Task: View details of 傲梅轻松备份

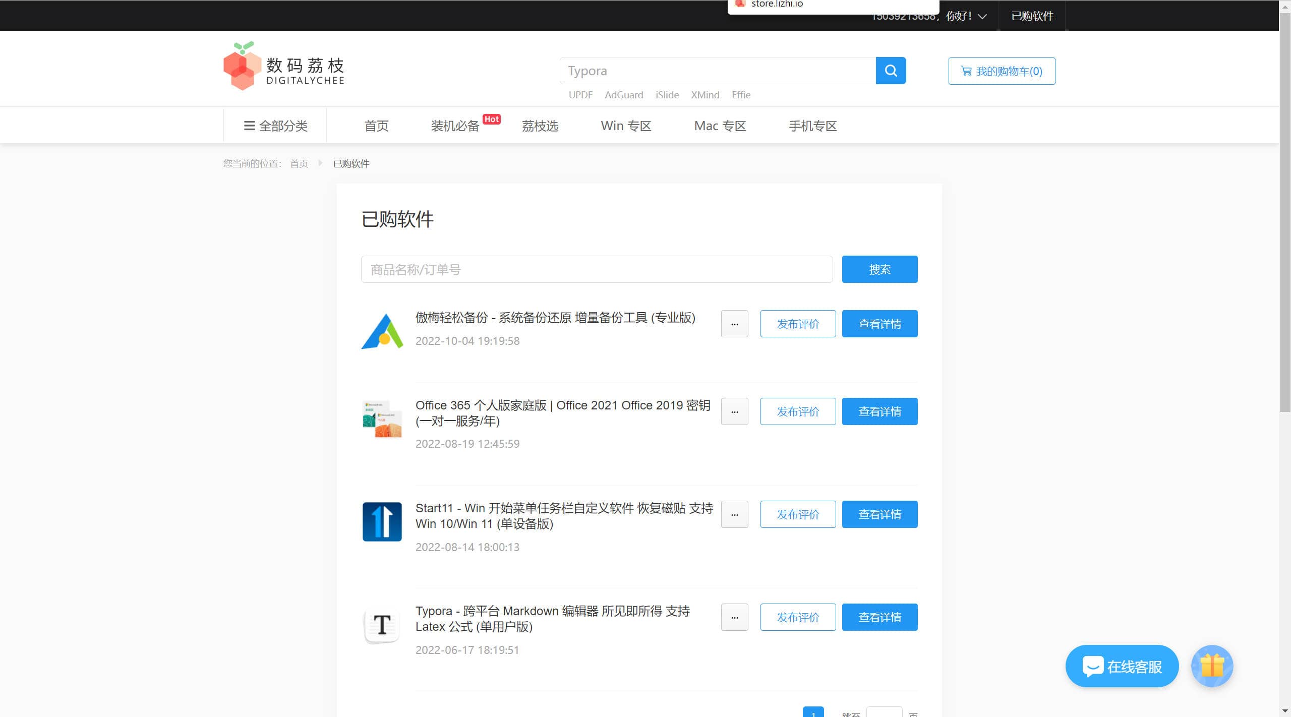Action: click(879, 324)
